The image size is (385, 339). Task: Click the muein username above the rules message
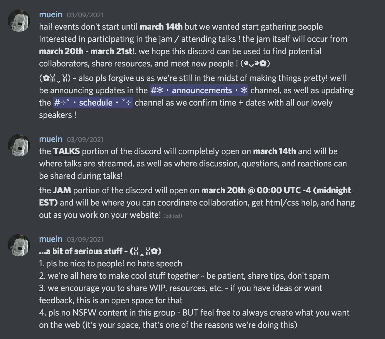click(50, 239)
